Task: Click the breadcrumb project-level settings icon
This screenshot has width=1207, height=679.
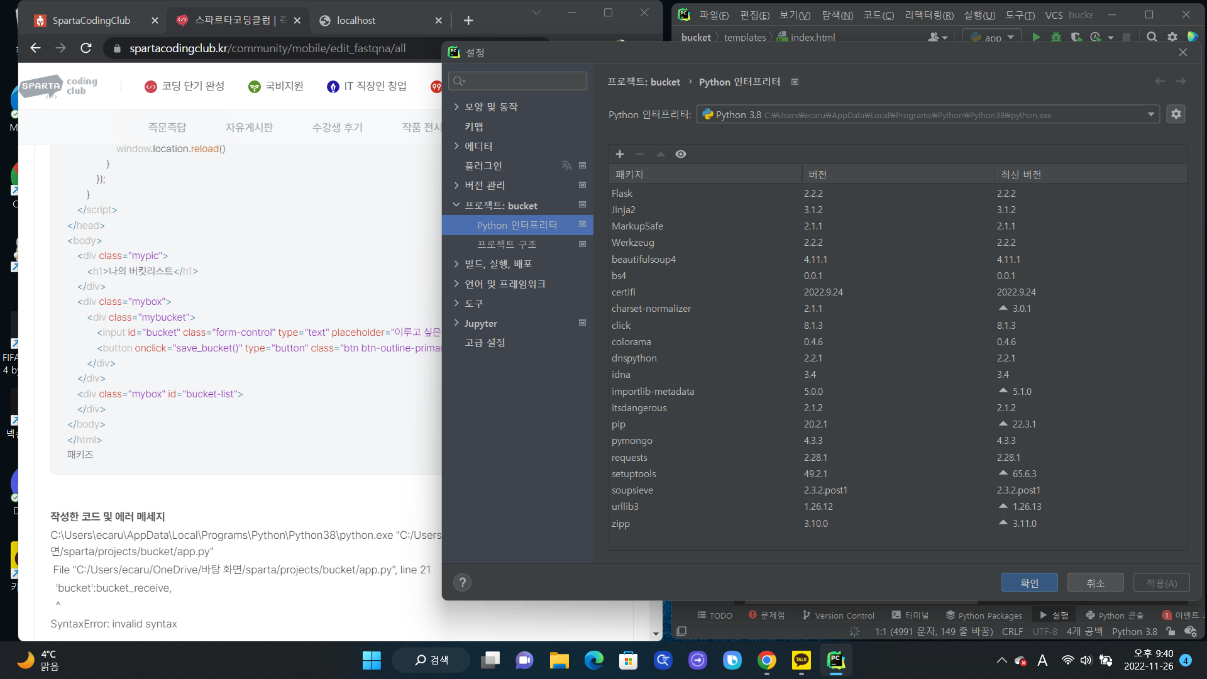Action: point(795,82)
